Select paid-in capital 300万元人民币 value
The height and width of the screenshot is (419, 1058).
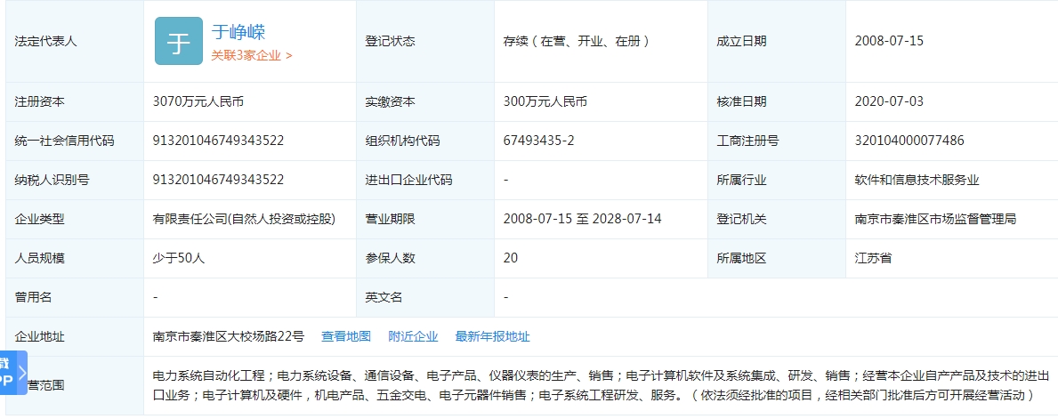(x=545, y=101)
